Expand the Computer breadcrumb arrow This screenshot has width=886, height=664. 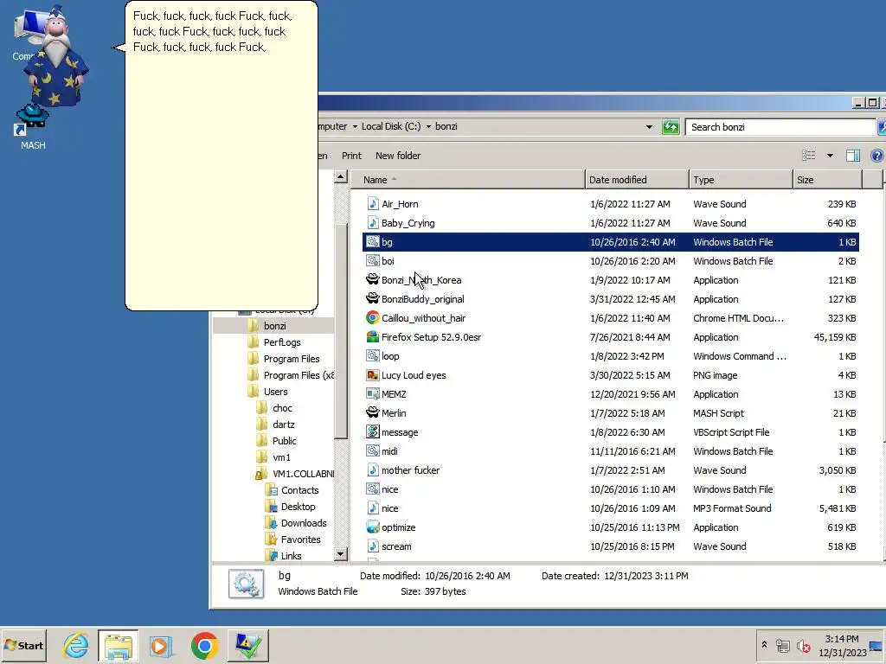pos(355,126)
